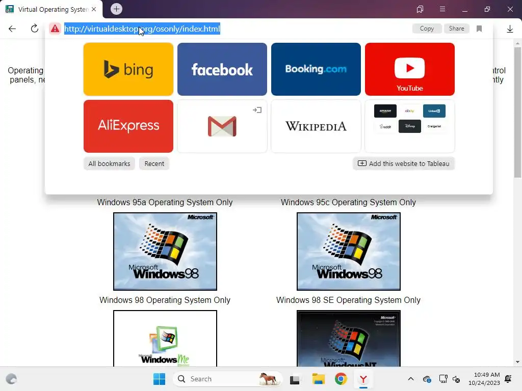Click the Share button
522x391 pixels.
[456, 29]
